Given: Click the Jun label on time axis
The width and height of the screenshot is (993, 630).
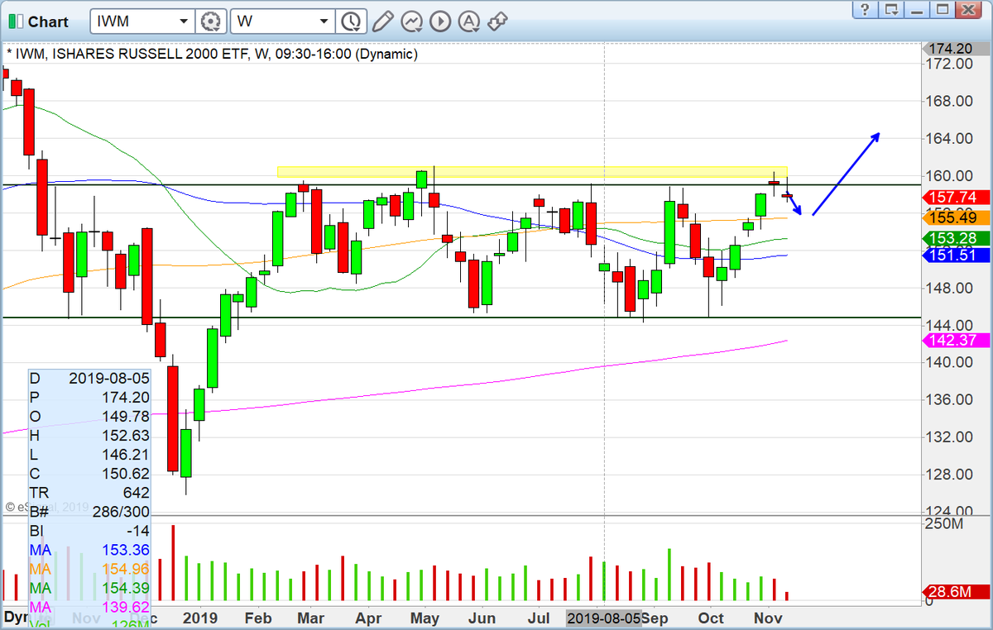Looking at the screenshot, I should pos(482,618).
